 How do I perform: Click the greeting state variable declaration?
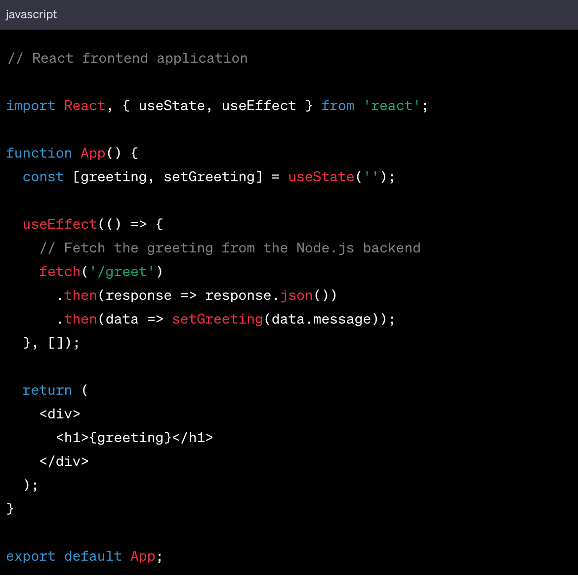(x=113, y=176)
